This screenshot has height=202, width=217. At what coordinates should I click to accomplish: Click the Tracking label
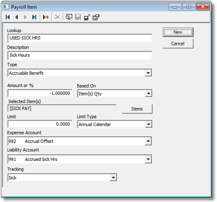15,169
